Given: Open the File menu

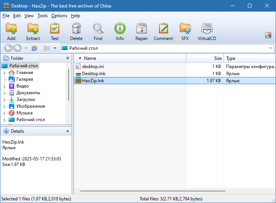Looking at the screenshot, I should (6, 16).
